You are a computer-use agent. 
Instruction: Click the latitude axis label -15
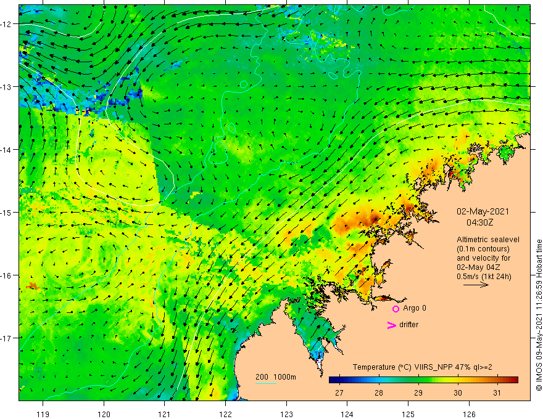pyautogui.click(x=7, y=212)
